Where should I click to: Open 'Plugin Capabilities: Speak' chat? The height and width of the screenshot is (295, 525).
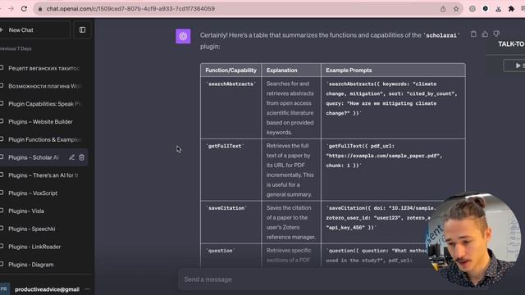(43, 104)
